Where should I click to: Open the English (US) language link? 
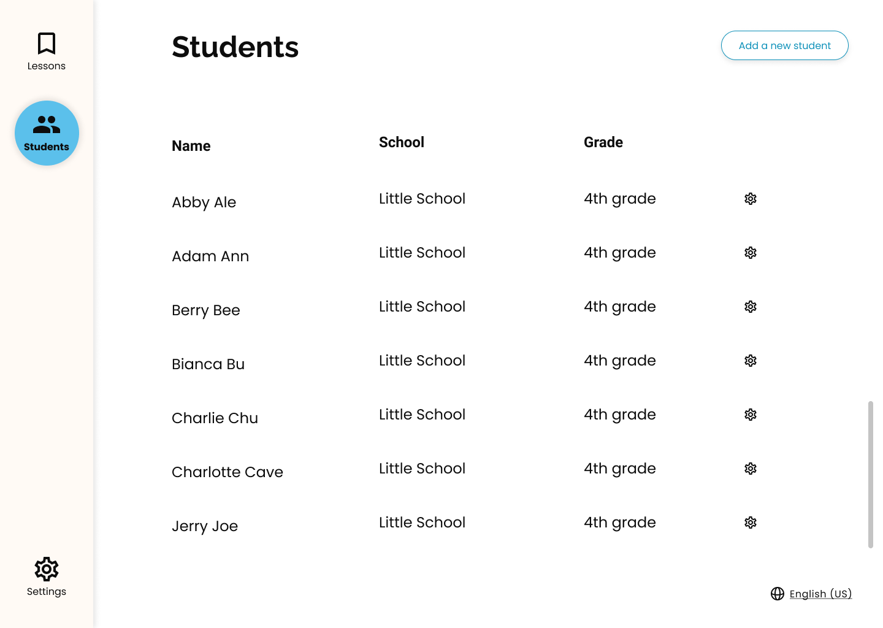(x=820, y=594)
